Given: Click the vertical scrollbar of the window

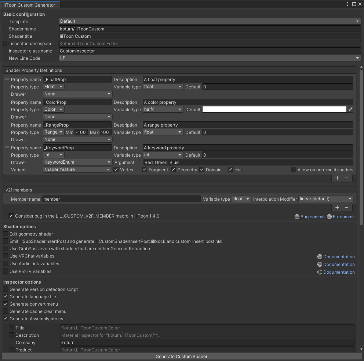Looking at the screenshot, I should [x=361, y=147].
